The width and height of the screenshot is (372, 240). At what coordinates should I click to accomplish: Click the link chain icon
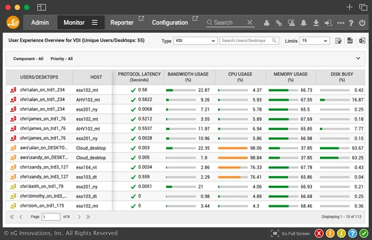[279, 23]
